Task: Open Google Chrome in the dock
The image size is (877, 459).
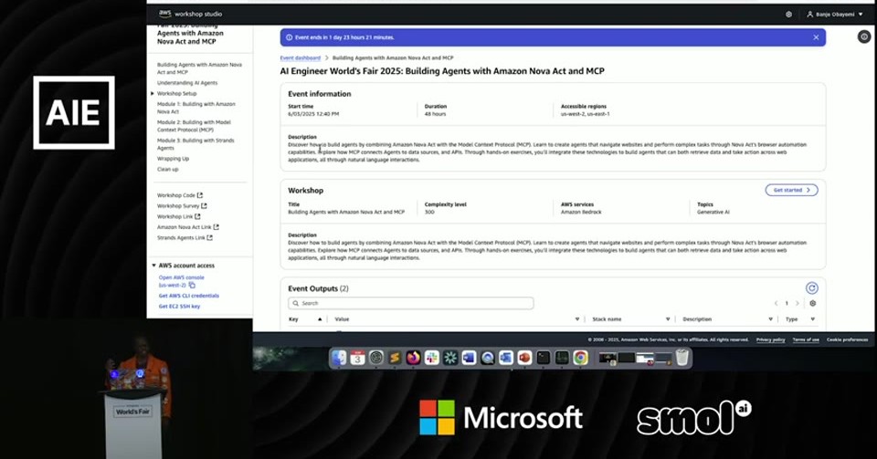Action: (x=581, y=358)
